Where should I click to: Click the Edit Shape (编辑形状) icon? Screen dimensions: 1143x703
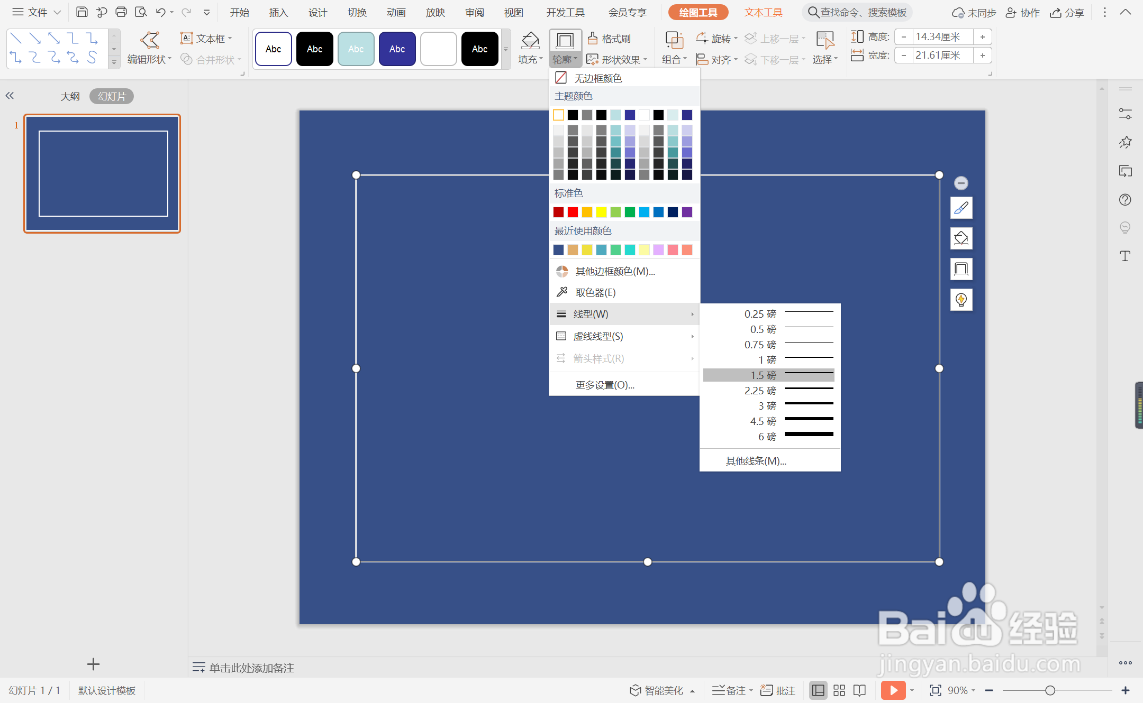(x=150, y=40)
